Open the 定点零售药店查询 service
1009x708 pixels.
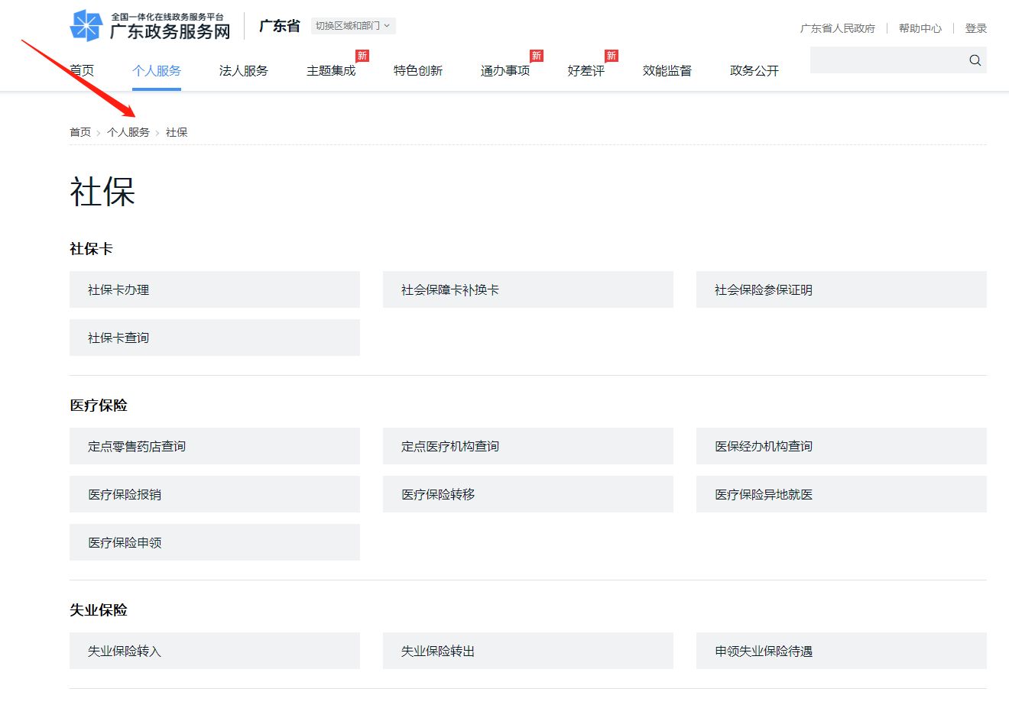tap(215, 446)
